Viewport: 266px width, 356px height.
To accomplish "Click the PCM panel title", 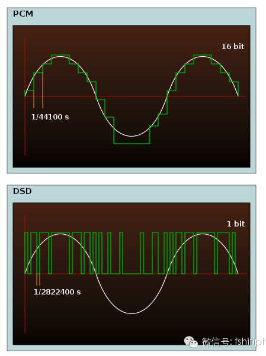I will coord(23,14).
